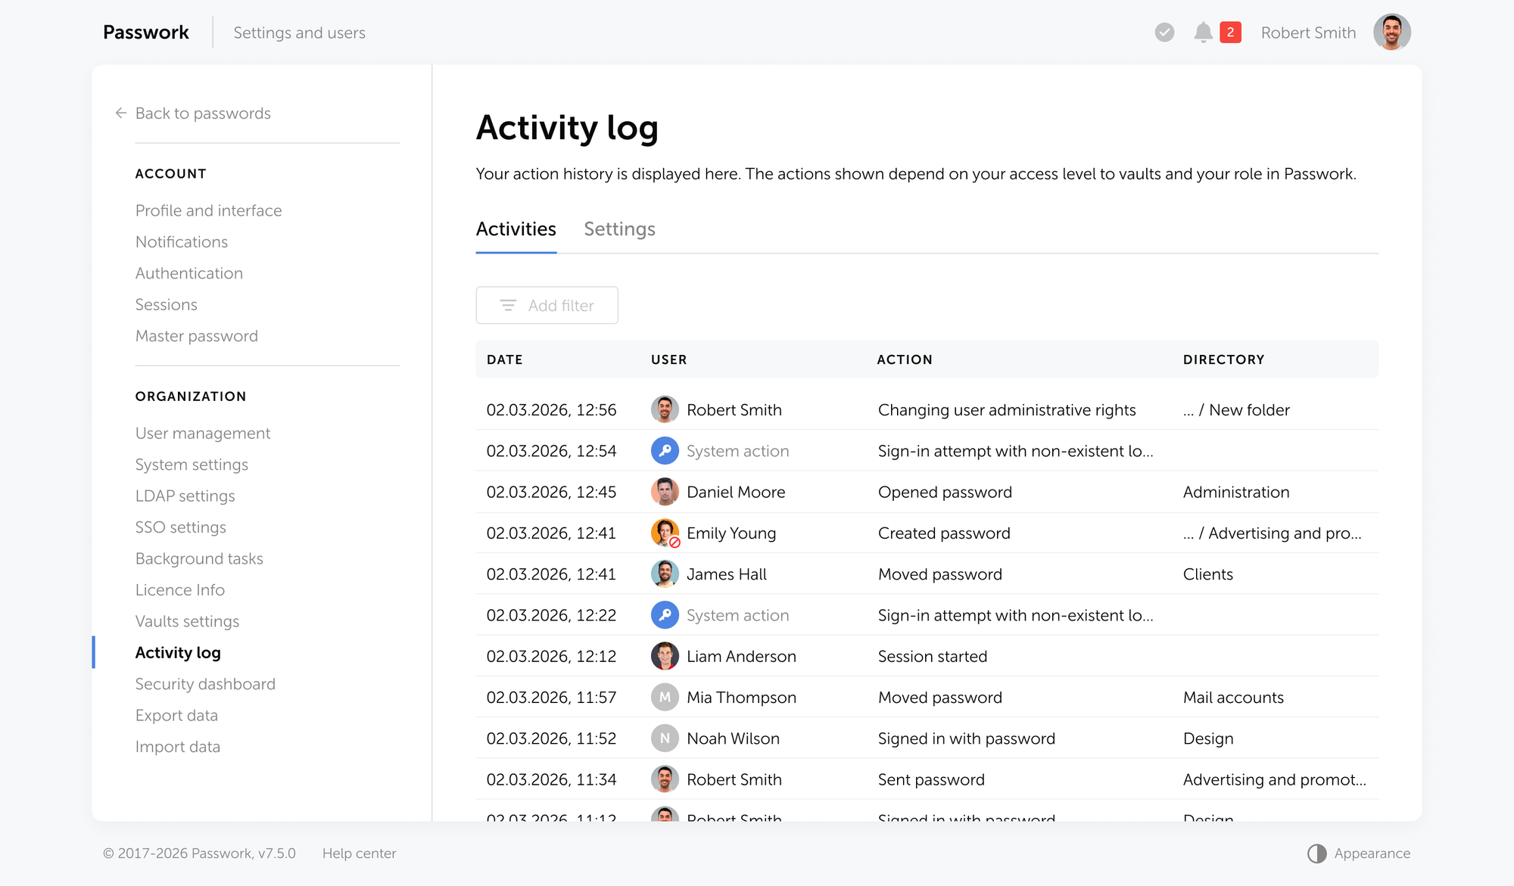This screenshot has height=886, width=1514.
Task: Expand the truncated New folder directory path
Action: tap(1237, 409)
